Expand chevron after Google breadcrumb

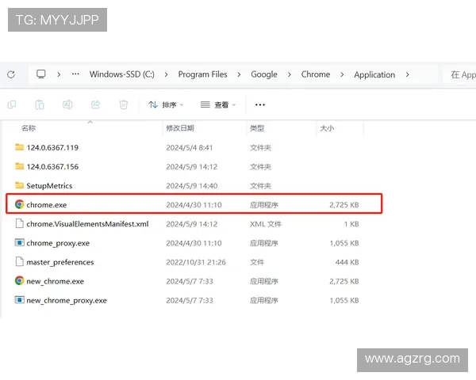tap(290, 74)
